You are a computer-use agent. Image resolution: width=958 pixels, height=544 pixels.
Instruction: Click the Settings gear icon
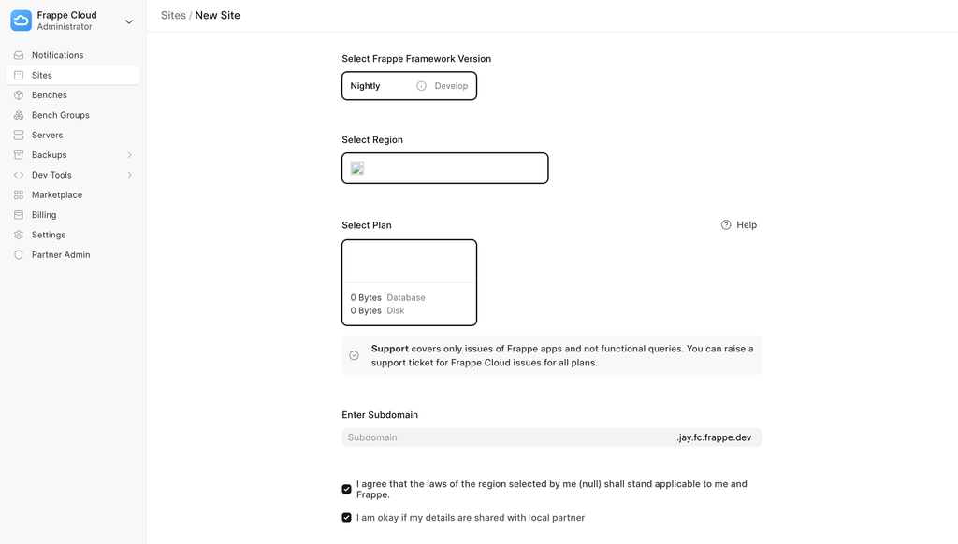[19, 236]
